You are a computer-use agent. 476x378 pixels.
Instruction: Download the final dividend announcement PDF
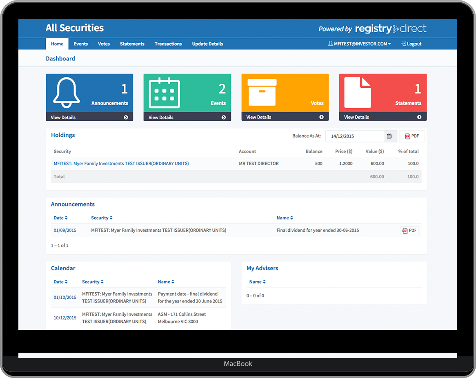pyautogui.click(x=409, y=230)
